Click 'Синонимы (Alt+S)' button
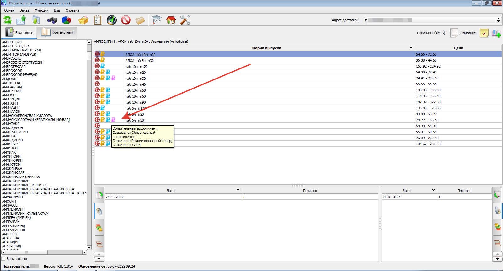 click(431, 33)
